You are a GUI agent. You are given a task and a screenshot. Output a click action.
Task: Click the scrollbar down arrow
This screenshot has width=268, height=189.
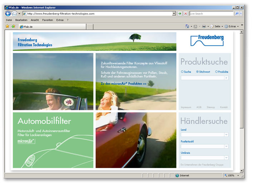[x=241, y=170]
